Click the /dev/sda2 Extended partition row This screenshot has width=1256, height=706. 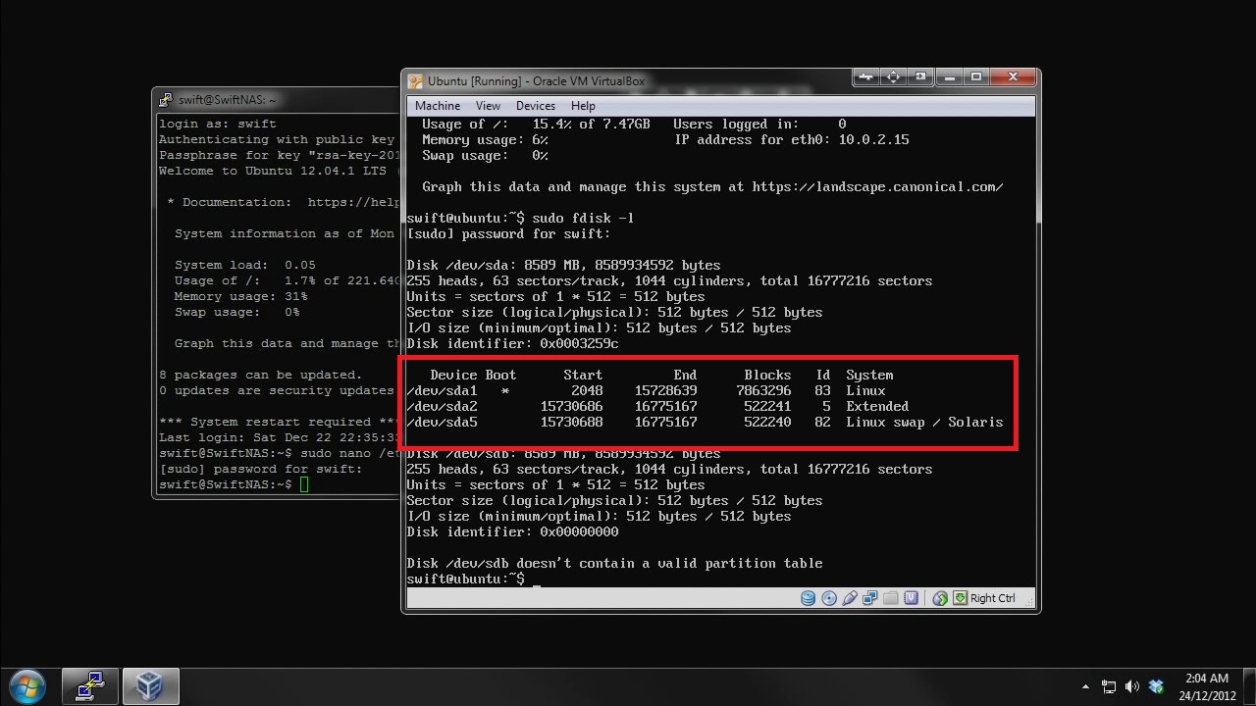705,406
